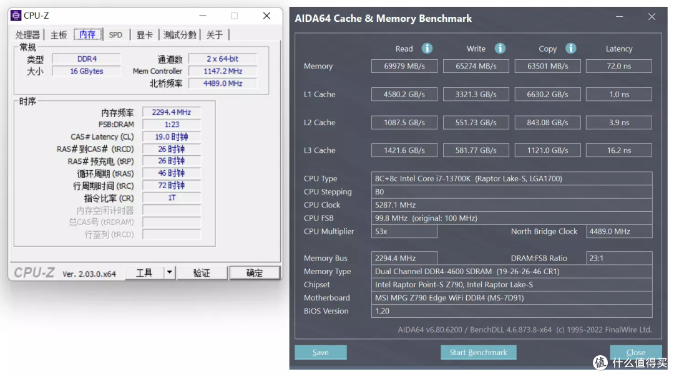Click Memory Write value 65274 MB/s
Screen dimensions: 674x377
[x=476, y=66]
